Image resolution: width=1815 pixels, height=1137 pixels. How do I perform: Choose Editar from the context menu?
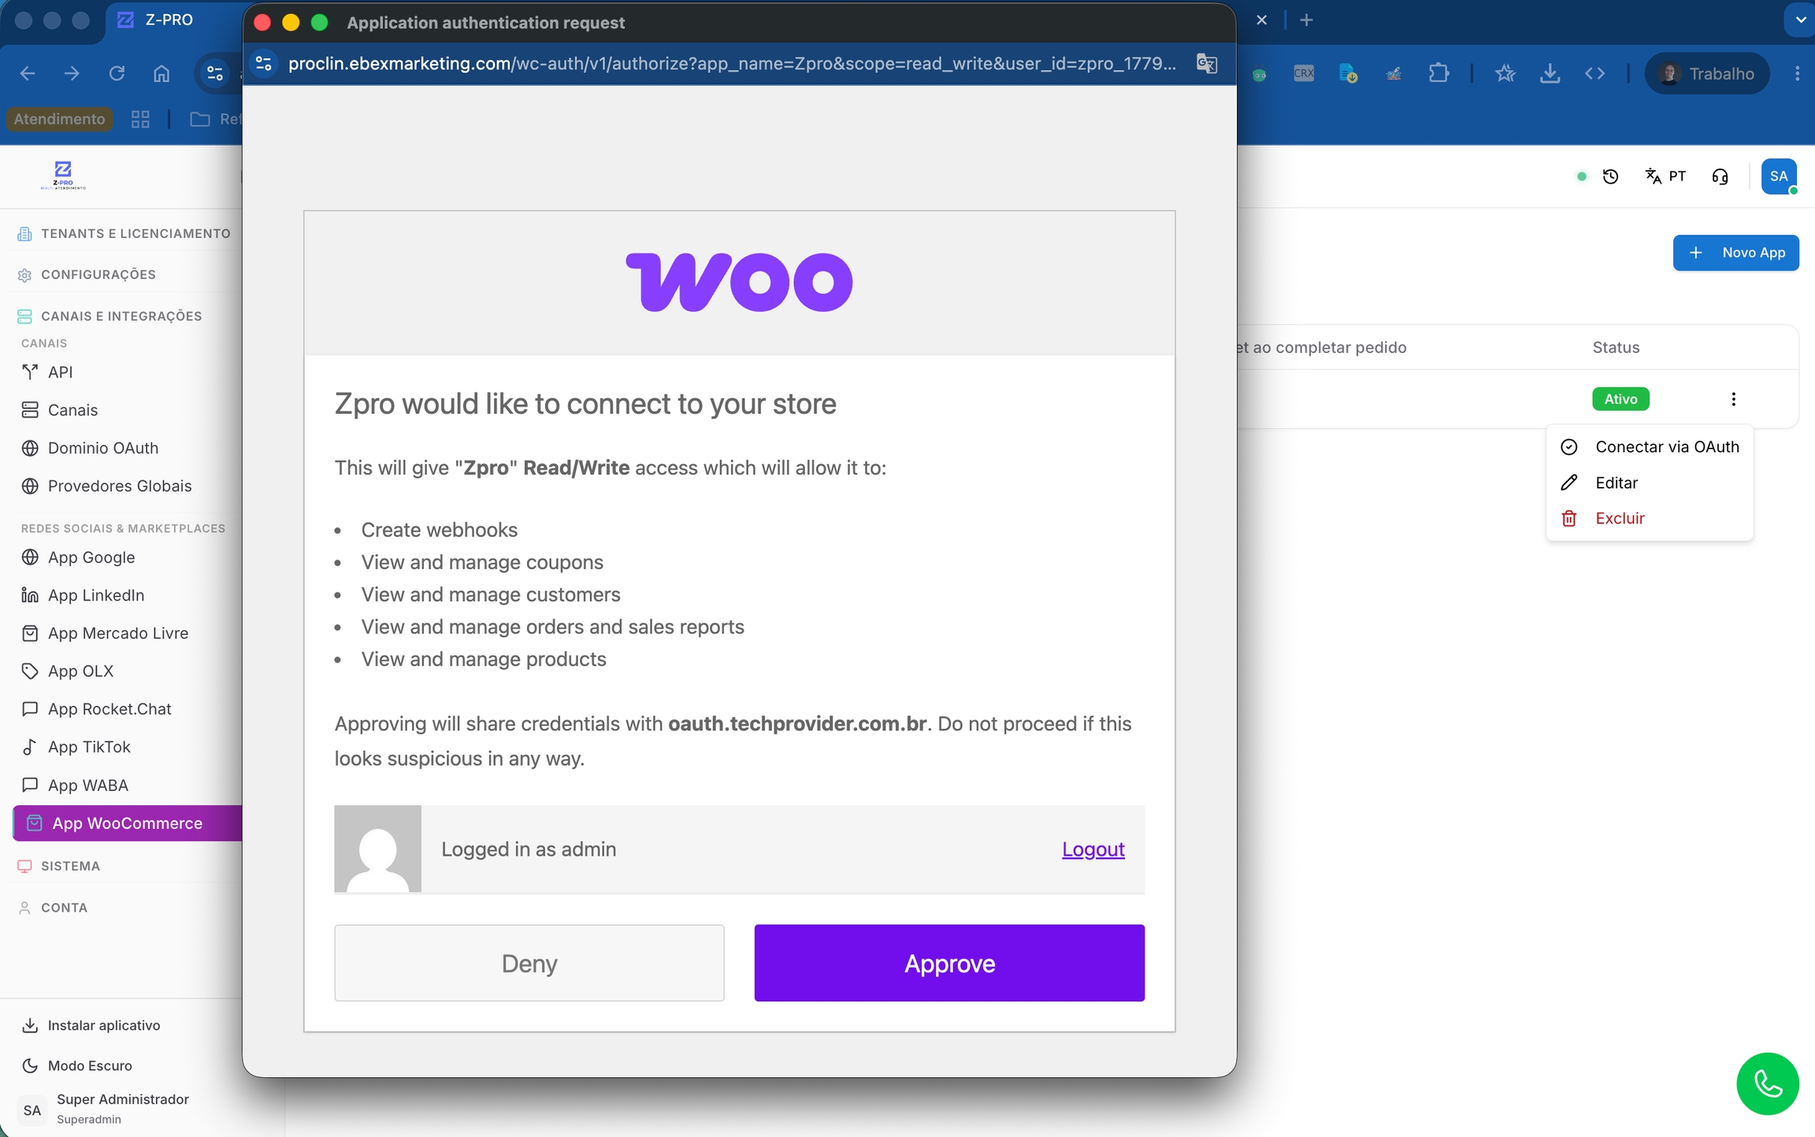[x=1650, y=482]
